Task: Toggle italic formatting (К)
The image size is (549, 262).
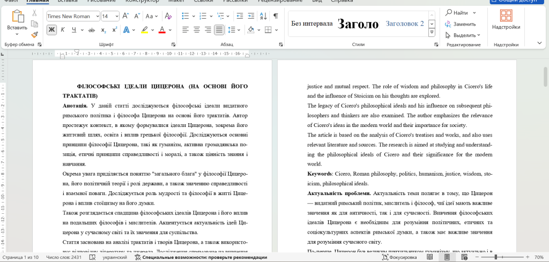Action: (63, 30)
